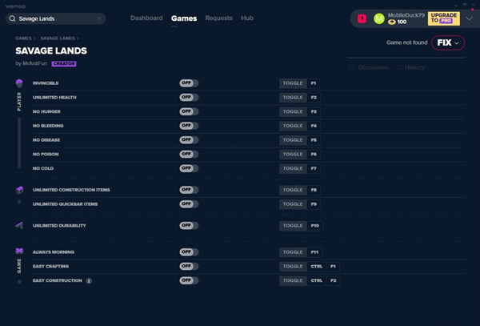Switch on No Disease
This screenshot has width=480, height=326.
(x=189, y=140)
